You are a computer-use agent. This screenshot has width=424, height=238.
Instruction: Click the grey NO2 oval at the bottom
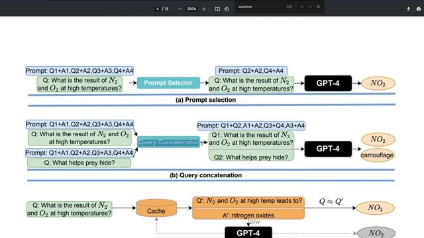(376, 233)
